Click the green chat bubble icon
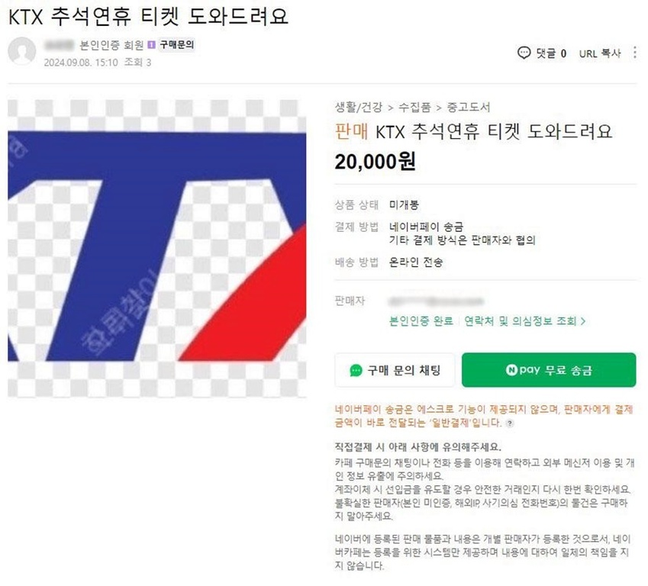The height and width of the screenshot is (586, 648). pos(356,370)
